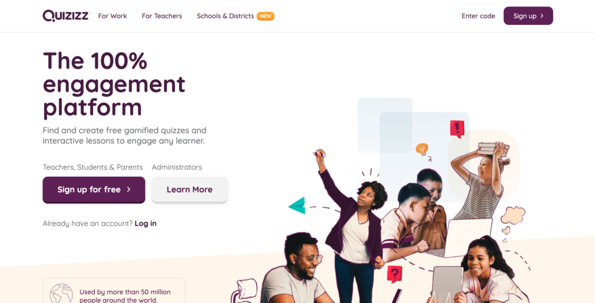Image resolution: width=595 pixels, height=303 pixels.
Task: Click the arrow in Sign up for free
Action: point(128,189)
